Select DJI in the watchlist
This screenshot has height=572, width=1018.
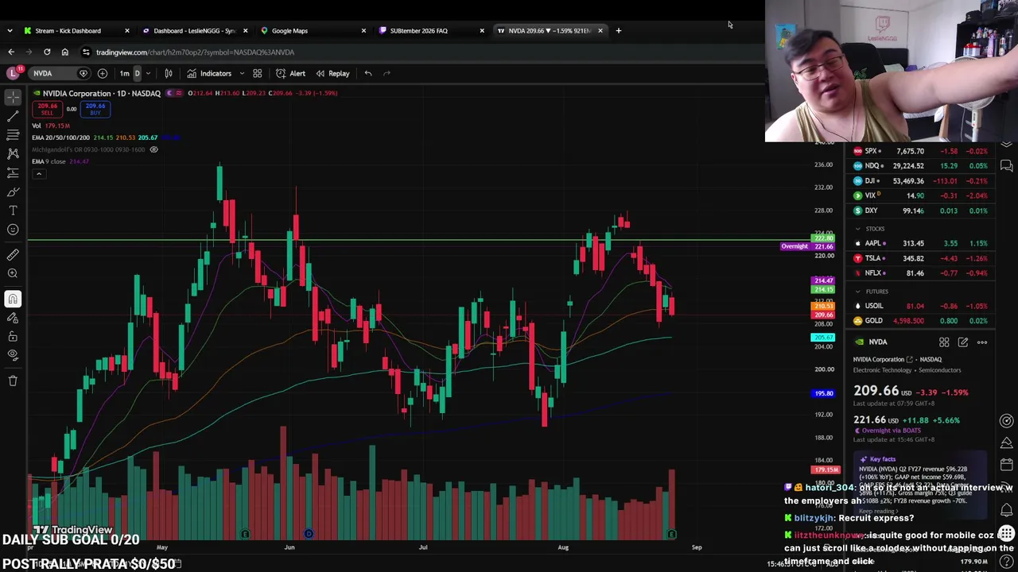click(x=921, y=181)
